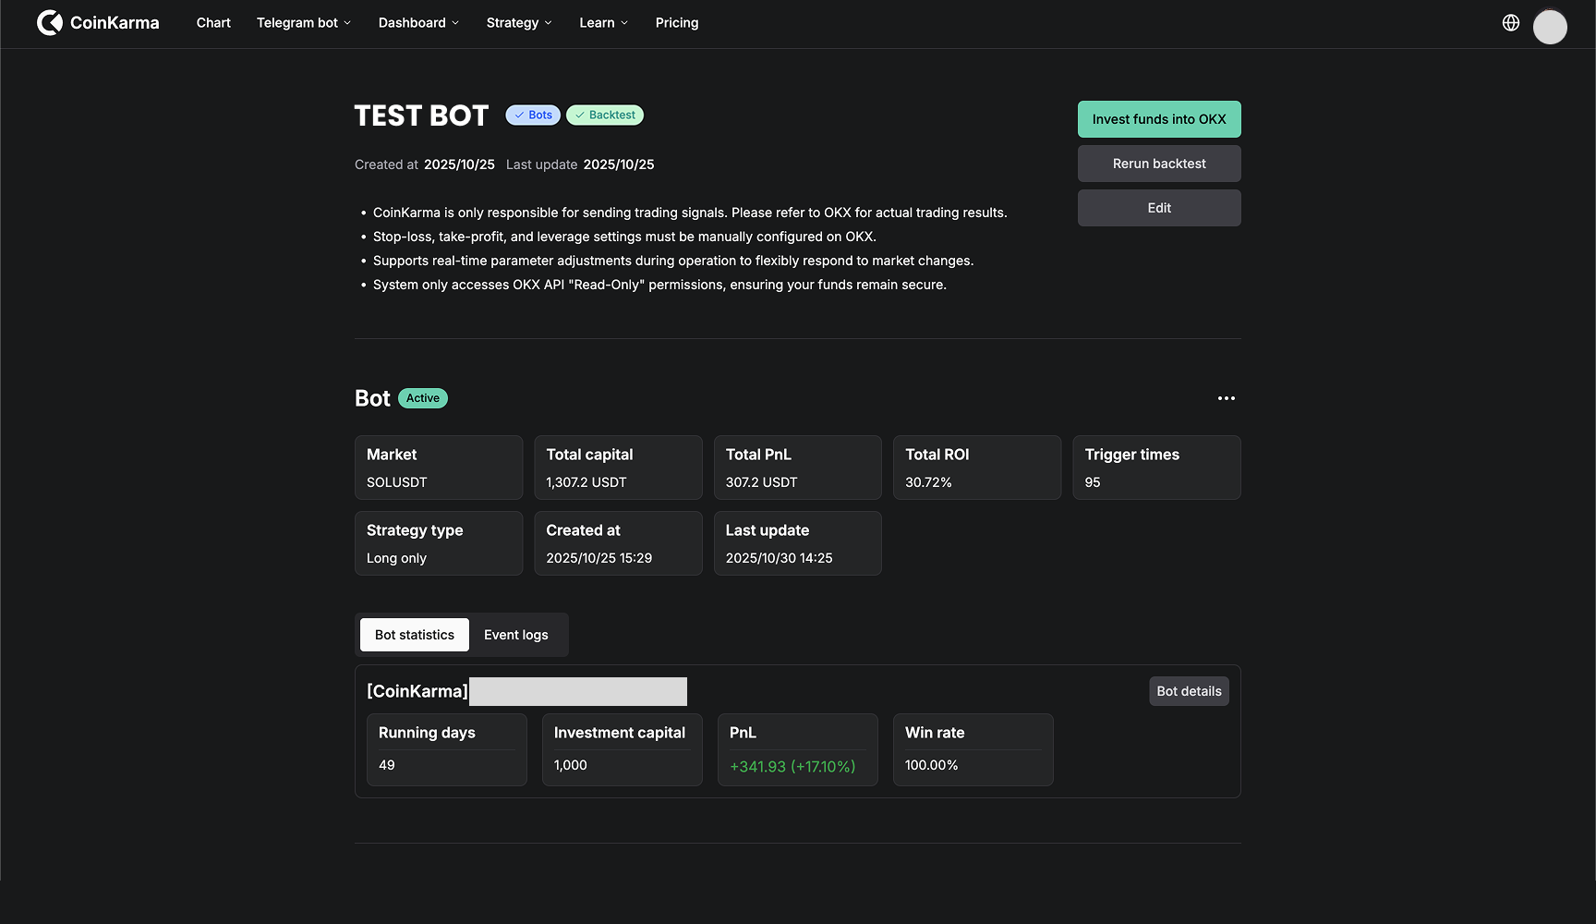Switch to the Event logs tab

pyautogui.click(x=515, y=635)
